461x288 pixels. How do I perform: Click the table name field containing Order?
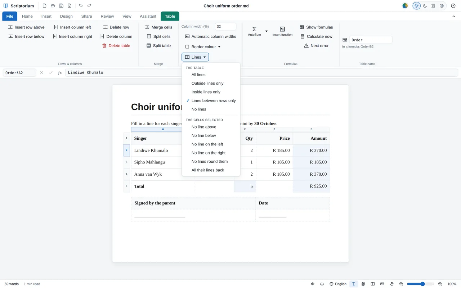pos(371,40)
